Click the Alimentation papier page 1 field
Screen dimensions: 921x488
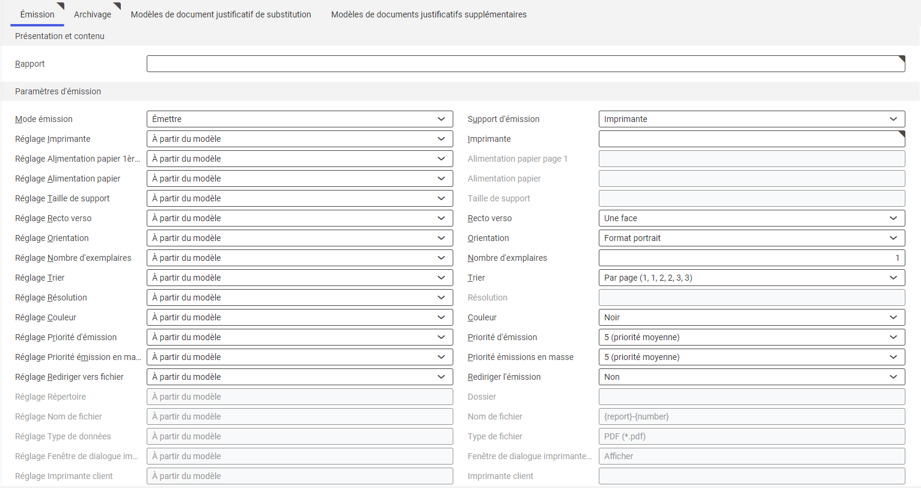[x=752, y=159]
